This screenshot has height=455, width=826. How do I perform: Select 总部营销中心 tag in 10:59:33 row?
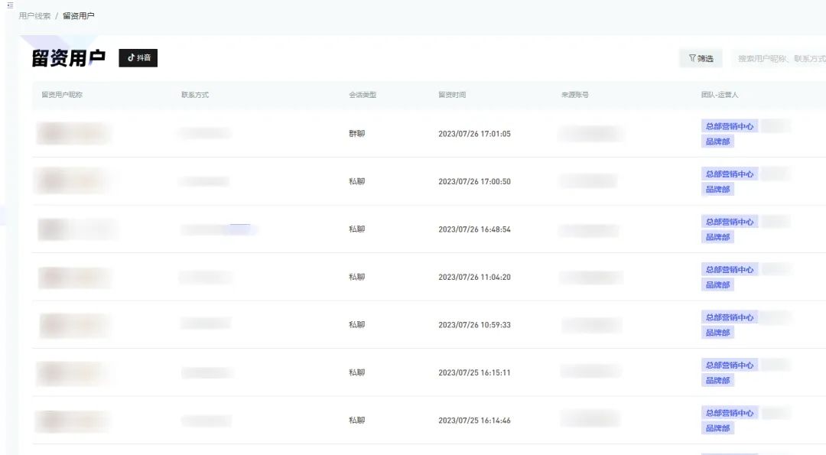click(x=730, y=317)
